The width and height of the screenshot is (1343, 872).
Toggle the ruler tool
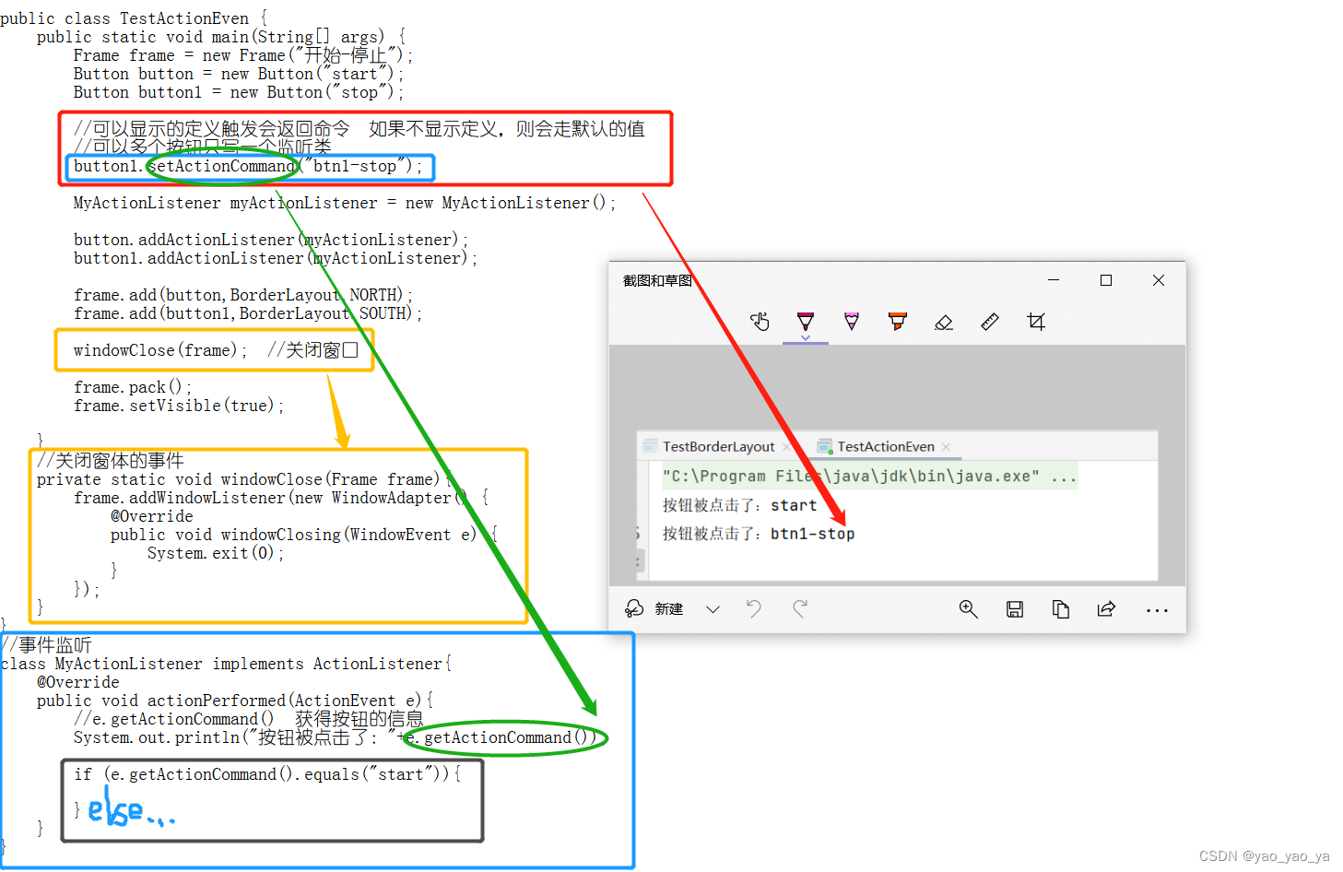tap(990, 322)
